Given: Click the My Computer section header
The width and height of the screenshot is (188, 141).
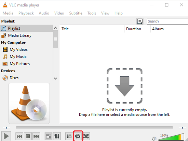Looking at the screenshot, I should click(x=13, y=43).
